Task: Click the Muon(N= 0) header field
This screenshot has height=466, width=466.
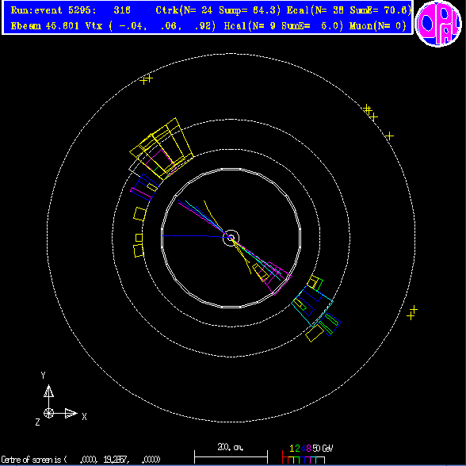Action: coord(378,26)
